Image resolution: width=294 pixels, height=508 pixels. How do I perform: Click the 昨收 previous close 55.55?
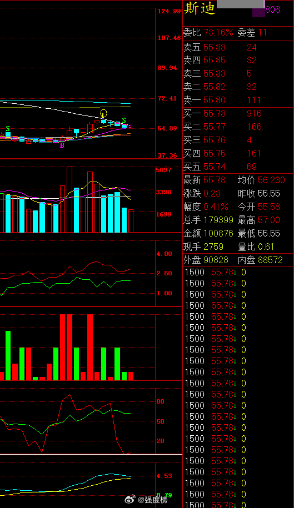click(269, 193)
